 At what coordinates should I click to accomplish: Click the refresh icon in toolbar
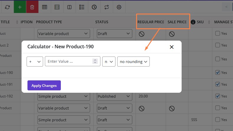pyautogui.click(x=7, y=7)
